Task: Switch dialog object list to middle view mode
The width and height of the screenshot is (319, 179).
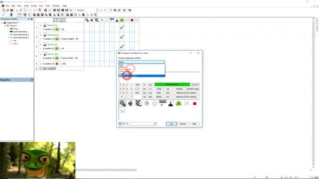Action: [124, 124]
